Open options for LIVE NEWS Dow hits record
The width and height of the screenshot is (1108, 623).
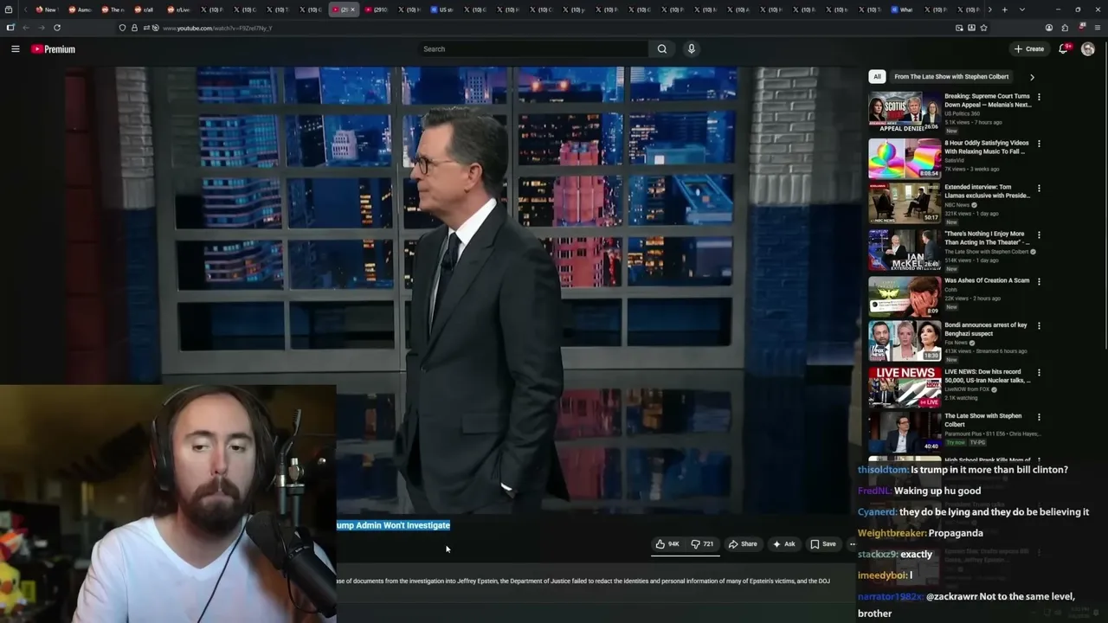(x=1039, y=373)
